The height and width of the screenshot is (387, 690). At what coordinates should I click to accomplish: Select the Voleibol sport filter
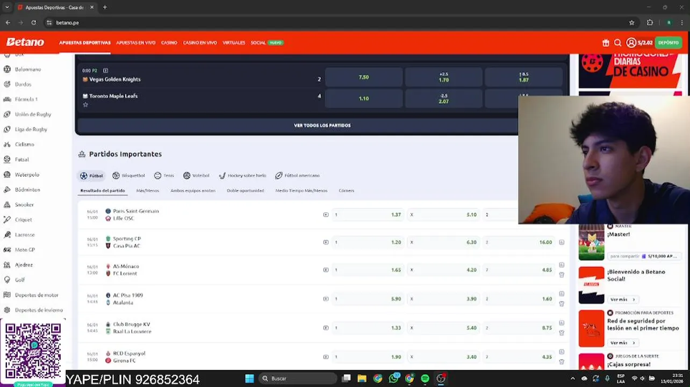(x=196, y=176)
